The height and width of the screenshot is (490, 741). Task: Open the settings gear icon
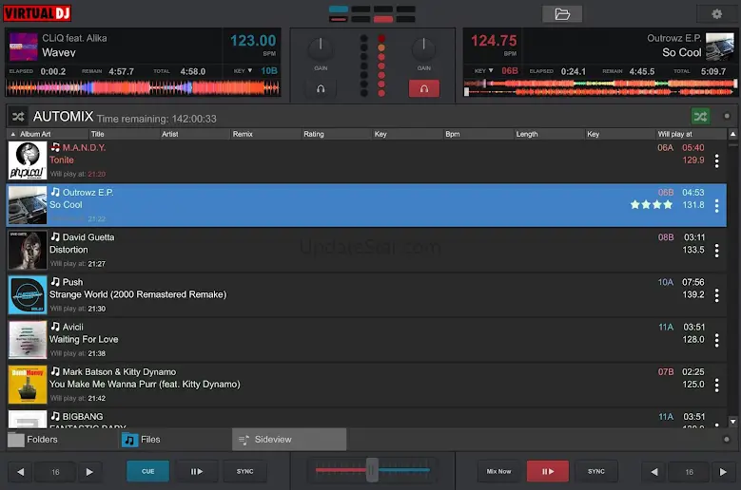click(x=716, y=14)
